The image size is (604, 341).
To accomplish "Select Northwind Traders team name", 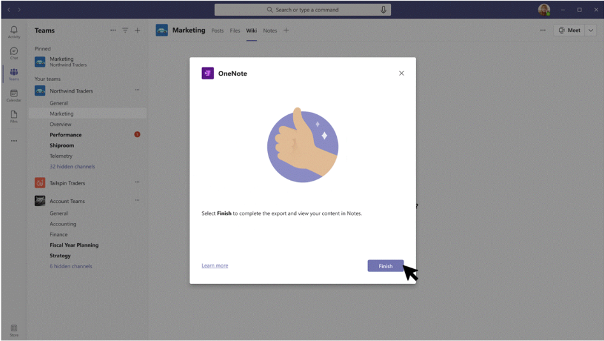I will pyautogui.click(x=71, y=91).
